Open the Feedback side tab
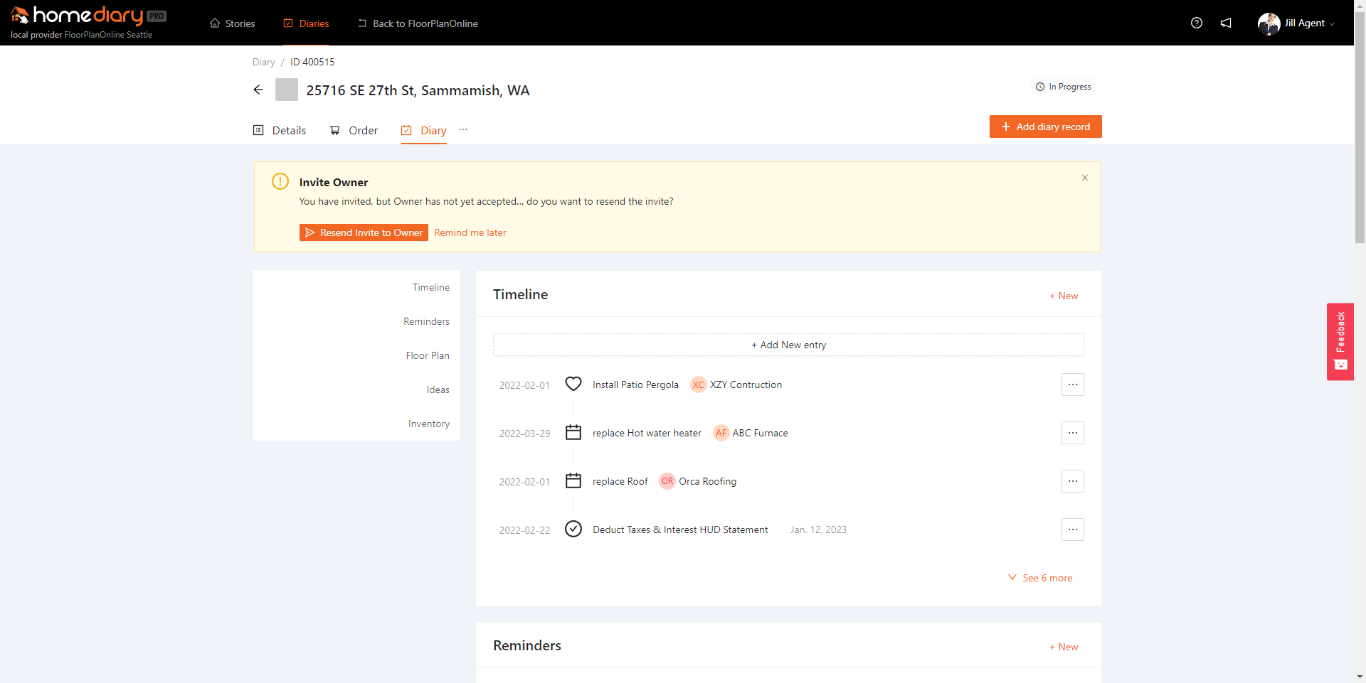This screenshot has height=683, width=1366. 1340,342
